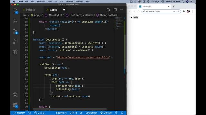The image size is (206, 115).
Task: Open the View menu
Action: tap(50, 2)
